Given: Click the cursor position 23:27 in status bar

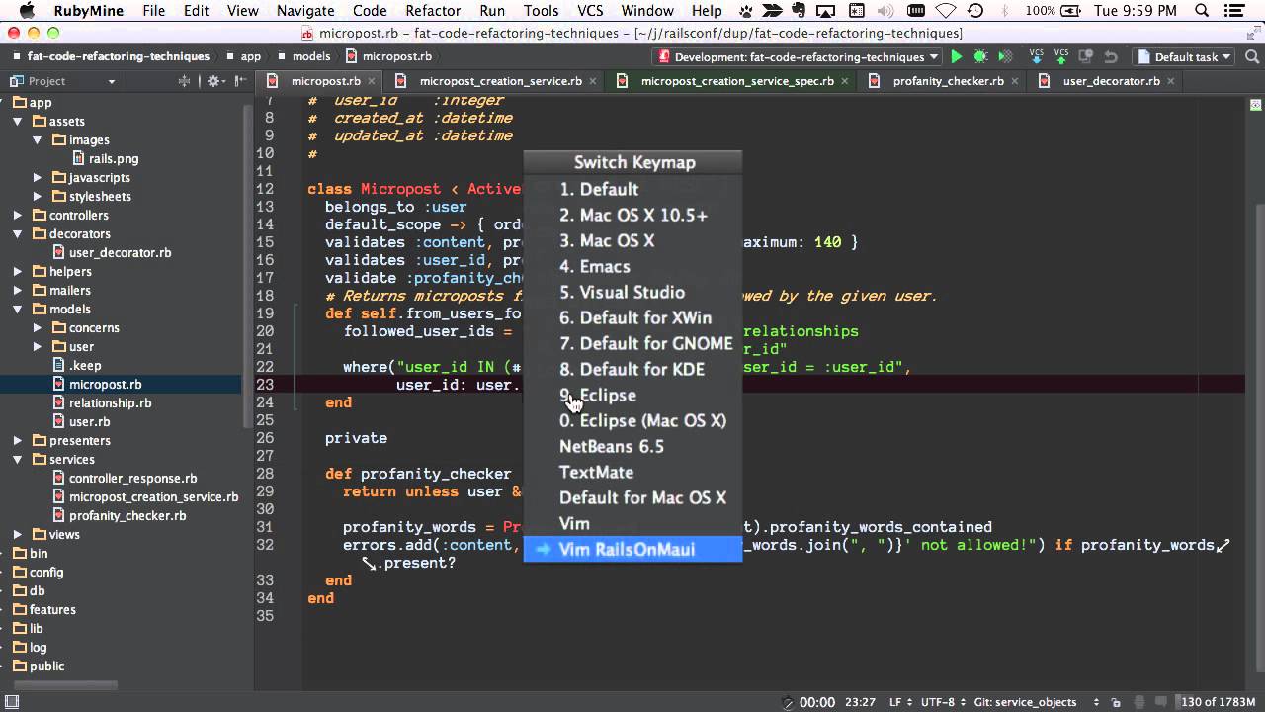Looking at the screenshot, I should [x=859, y=702].
